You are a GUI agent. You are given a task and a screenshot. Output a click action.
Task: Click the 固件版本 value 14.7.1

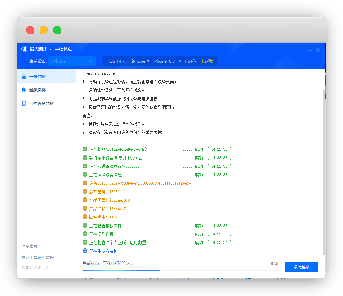pyautogui.click(x=115, y=217)
